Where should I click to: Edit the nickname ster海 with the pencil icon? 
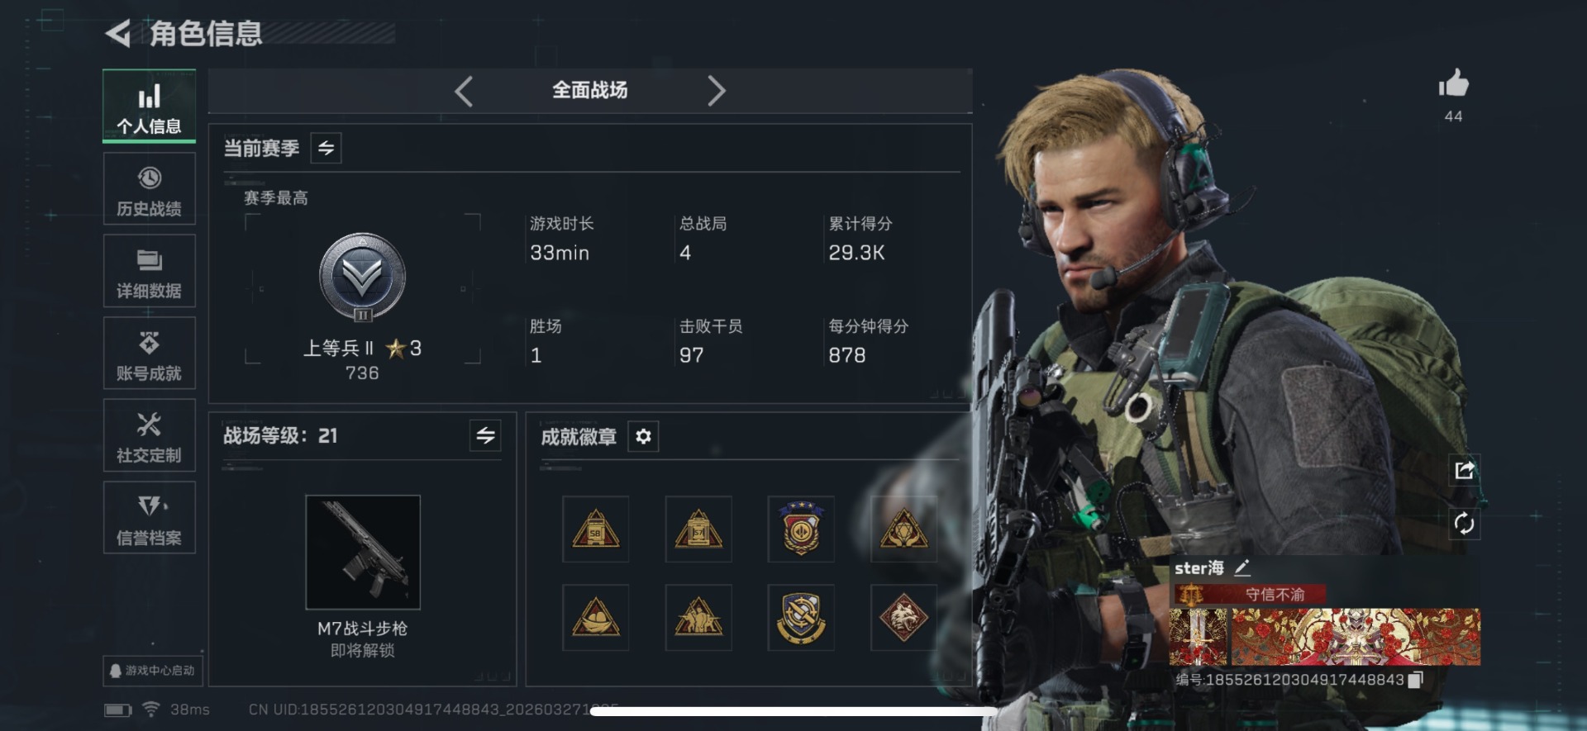pos(1241,567)
